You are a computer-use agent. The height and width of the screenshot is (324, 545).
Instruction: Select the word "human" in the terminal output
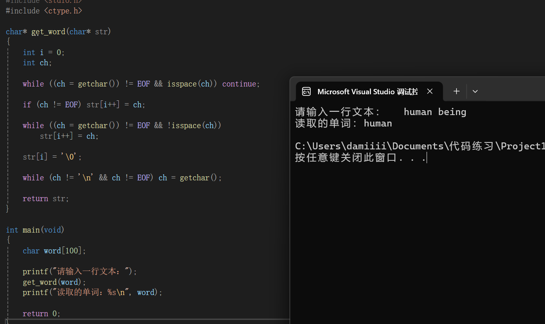pos(378,123)
